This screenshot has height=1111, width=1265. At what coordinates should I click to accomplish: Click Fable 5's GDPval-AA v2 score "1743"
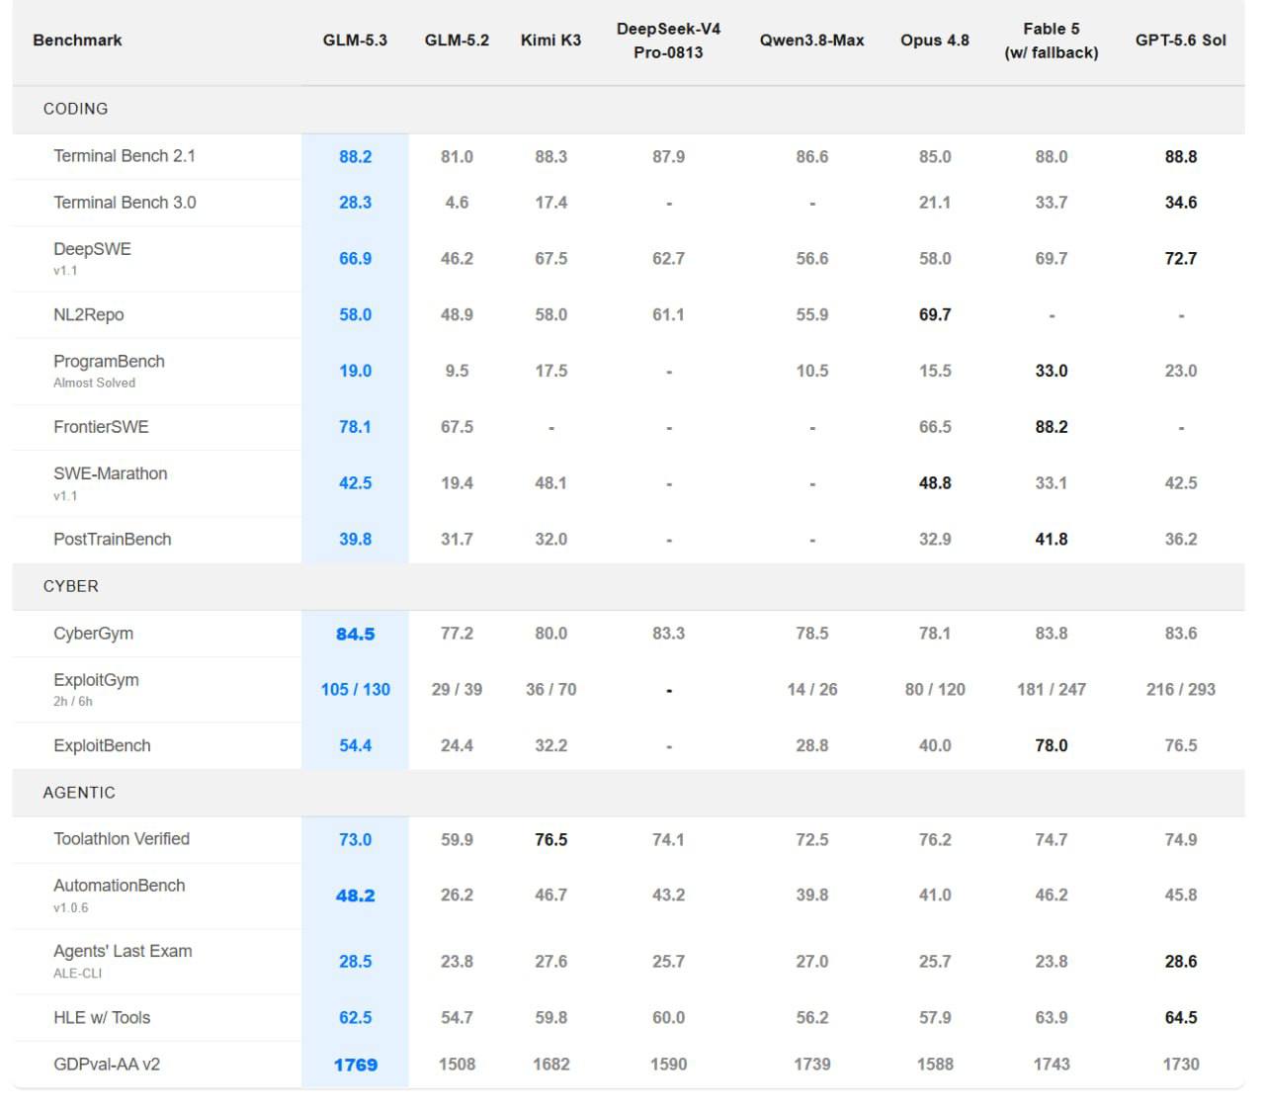(1052, 1065)
